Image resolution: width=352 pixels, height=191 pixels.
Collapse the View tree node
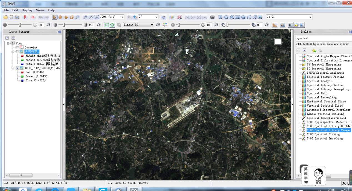(8, 43)
